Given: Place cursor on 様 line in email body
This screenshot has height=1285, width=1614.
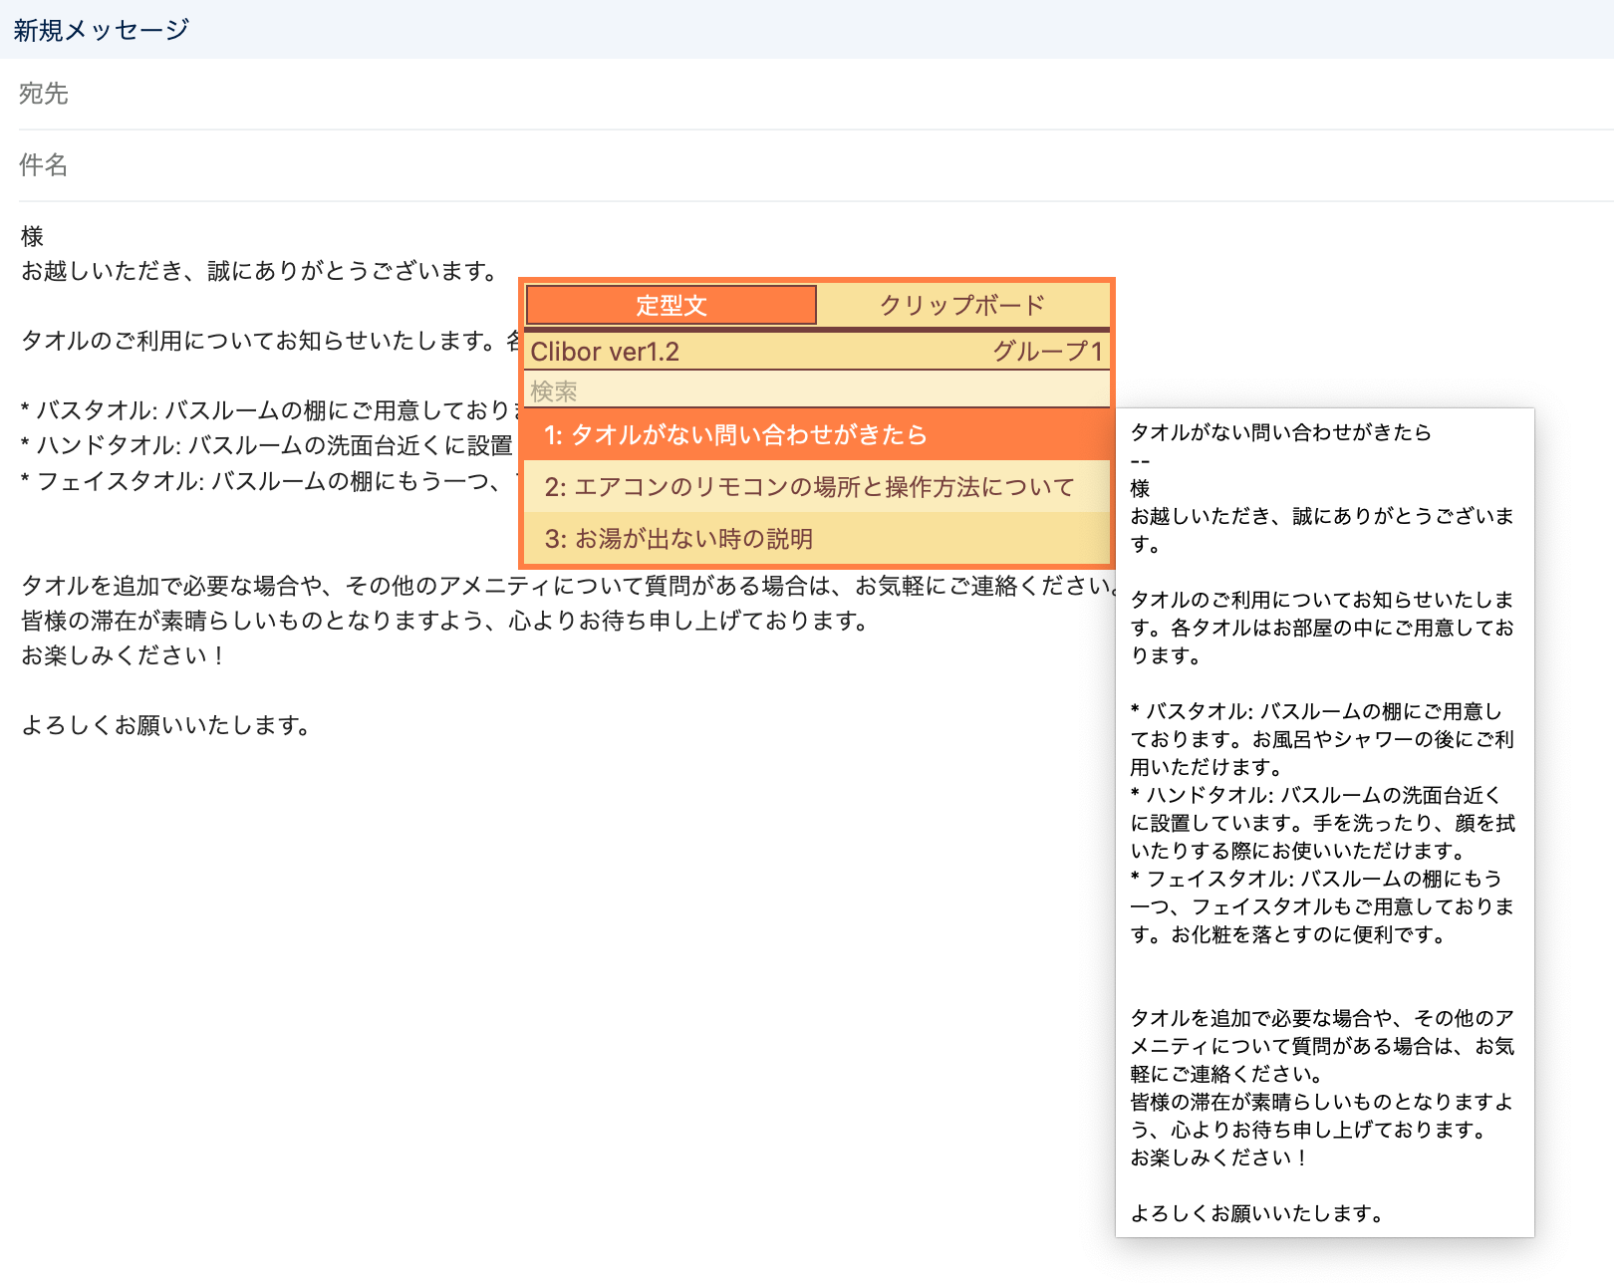Looking at the screenshot, I should (x=33, y=236).
